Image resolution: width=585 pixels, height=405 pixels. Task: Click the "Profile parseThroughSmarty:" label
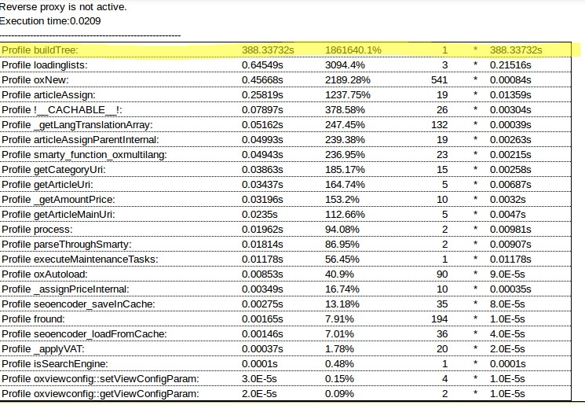tap(66, 245)
